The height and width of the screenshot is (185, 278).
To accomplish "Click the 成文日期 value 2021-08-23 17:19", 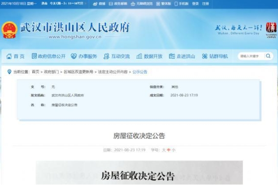I will click(x=184, y=95).
